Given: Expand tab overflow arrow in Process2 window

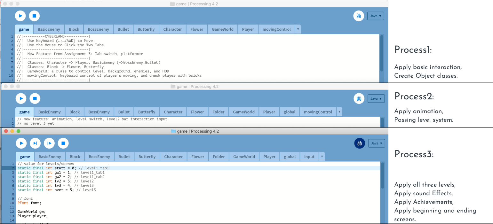Looking at the screenshot, I should (339, 112).
